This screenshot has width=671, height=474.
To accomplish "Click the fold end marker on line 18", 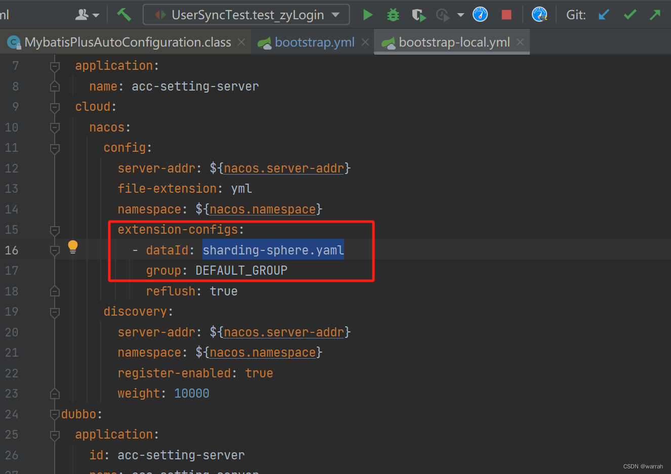I will coord(55,291).
